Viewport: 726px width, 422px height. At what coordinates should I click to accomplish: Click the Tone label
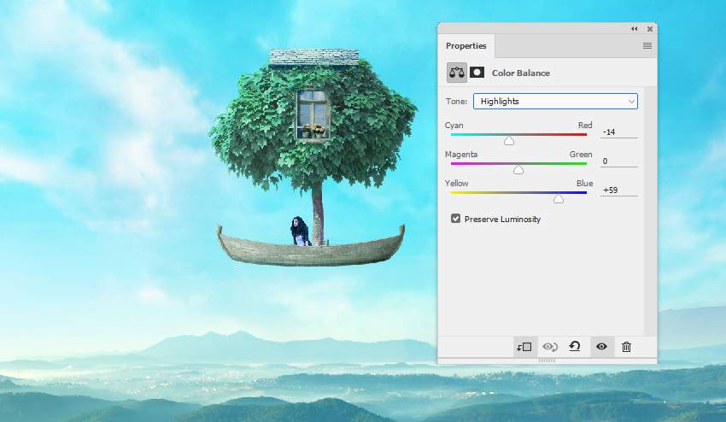tap(457, 102)
